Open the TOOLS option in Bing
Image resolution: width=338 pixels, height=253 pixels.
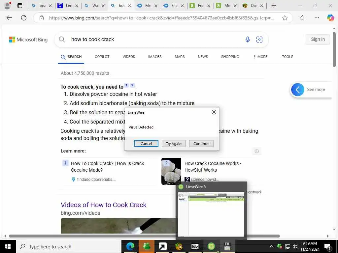(x=287, y=57)
